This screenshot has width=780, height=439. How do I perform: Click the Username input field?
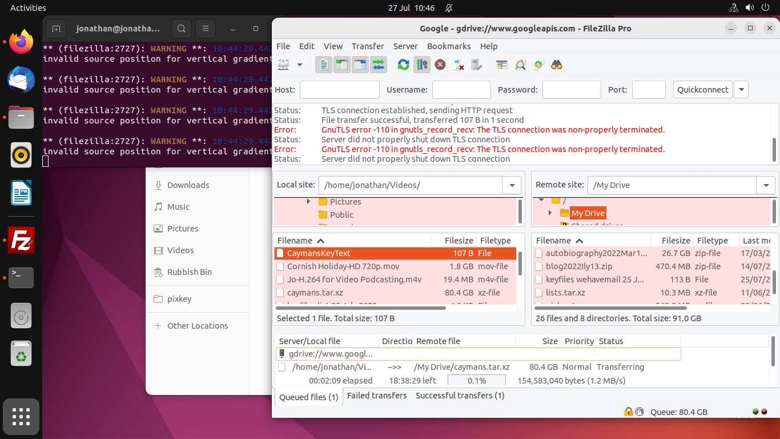pos(461,90)
